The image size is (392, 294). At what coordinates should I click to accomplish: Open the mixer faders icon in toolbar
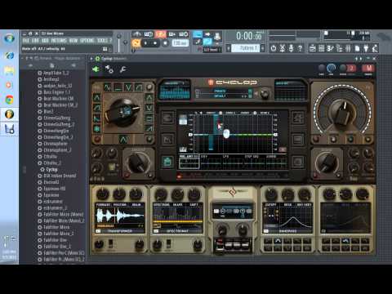(348, 48)
